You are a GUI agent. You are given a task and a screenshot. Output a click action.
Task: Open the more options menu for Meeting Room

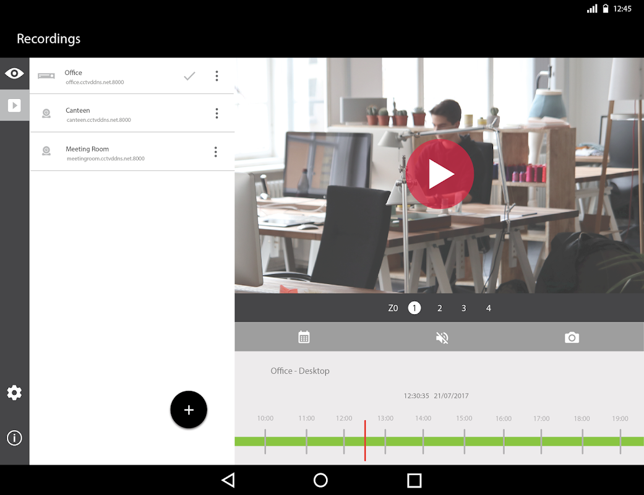(216, 152)
